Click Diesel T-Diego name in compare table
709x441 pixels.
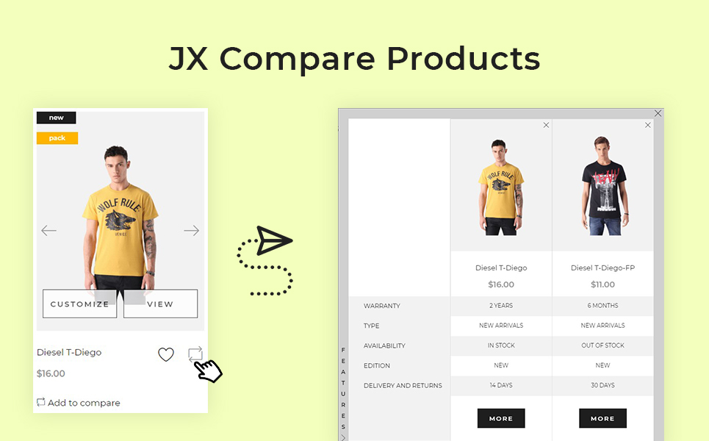point(501,268)
